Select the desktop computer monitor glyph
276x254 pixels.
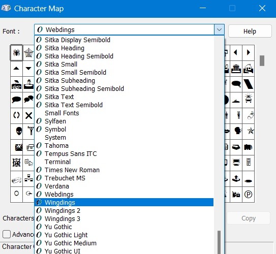pos(236,163)
